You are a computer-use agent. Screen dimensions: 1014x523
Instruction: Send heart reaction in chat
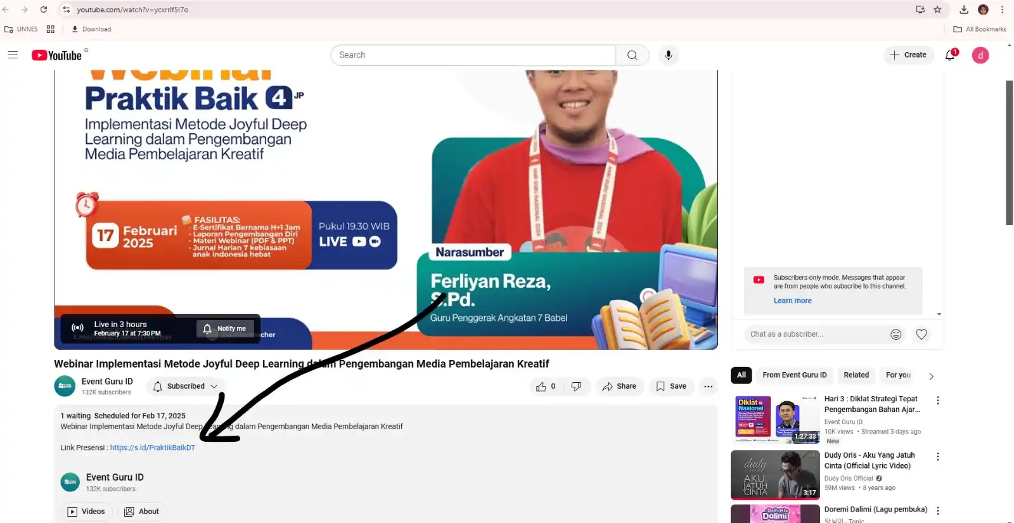coord(921,334)
